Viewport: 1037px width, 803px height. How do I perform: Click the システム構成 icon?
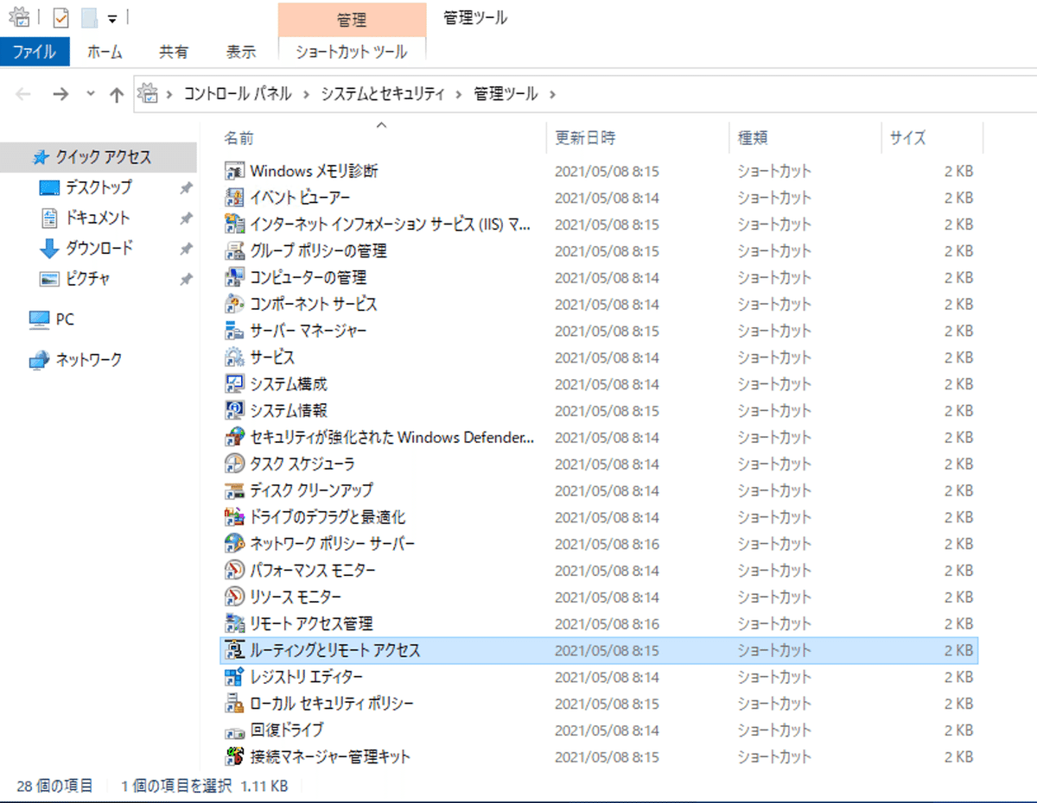pyautogui.click(x=235, y=384)
